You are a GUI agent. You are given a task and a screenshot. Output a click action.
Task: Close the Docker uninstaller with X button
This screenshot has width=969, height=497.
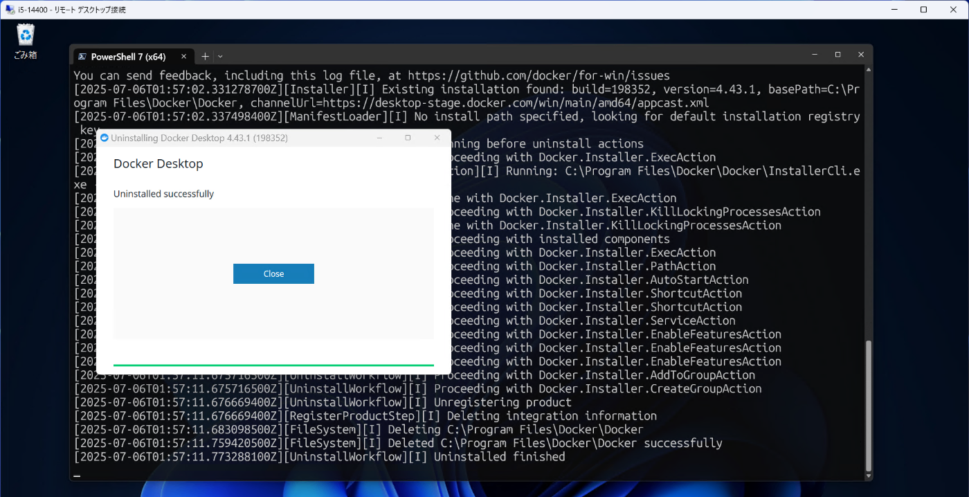[437, 138]
